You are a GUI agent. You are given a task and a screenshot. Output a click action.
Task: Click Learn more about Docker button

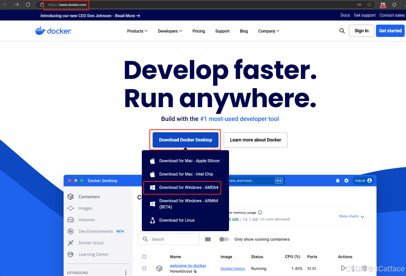(x=255, y=140)
